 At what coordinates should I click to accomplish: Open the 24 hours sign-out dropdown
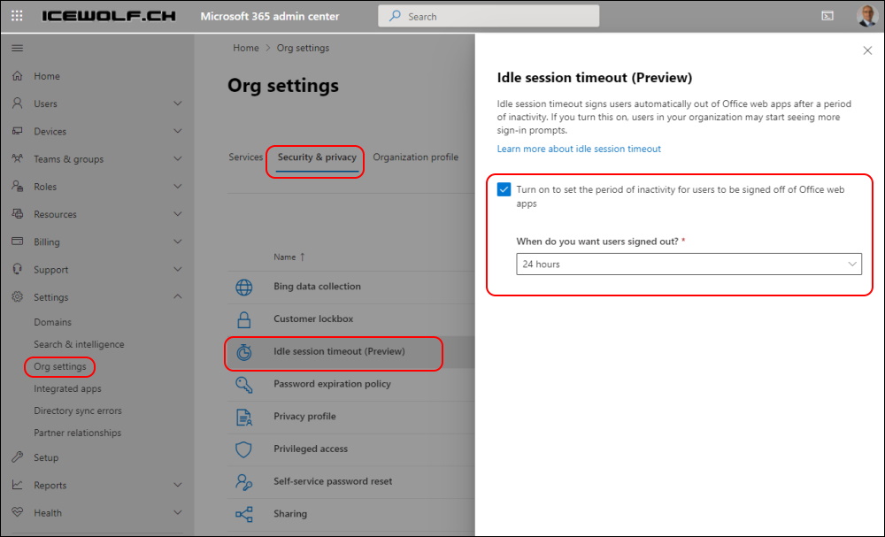pyautogui.click(x=689, y=264)
